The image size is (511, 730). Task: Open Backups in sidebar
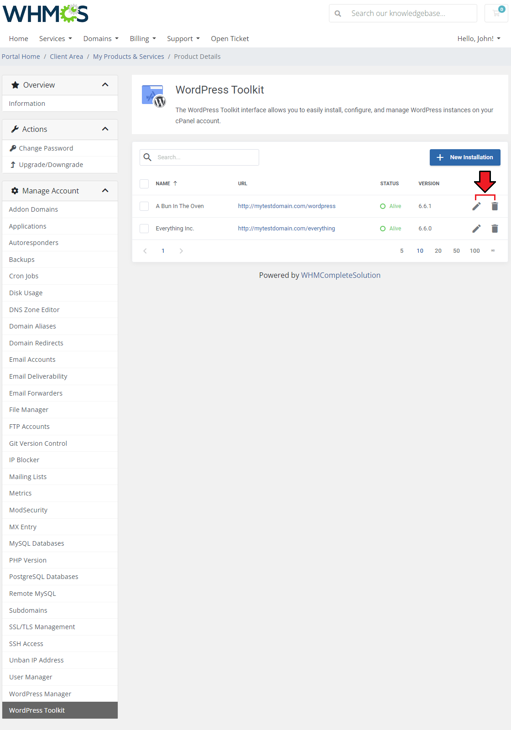[60, 260]
